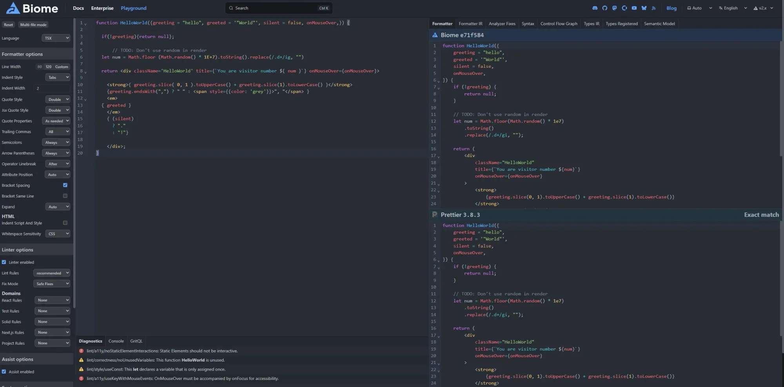Click the warning icon for noUnusedVariables
784x387 pixels.
pos(81,360)
